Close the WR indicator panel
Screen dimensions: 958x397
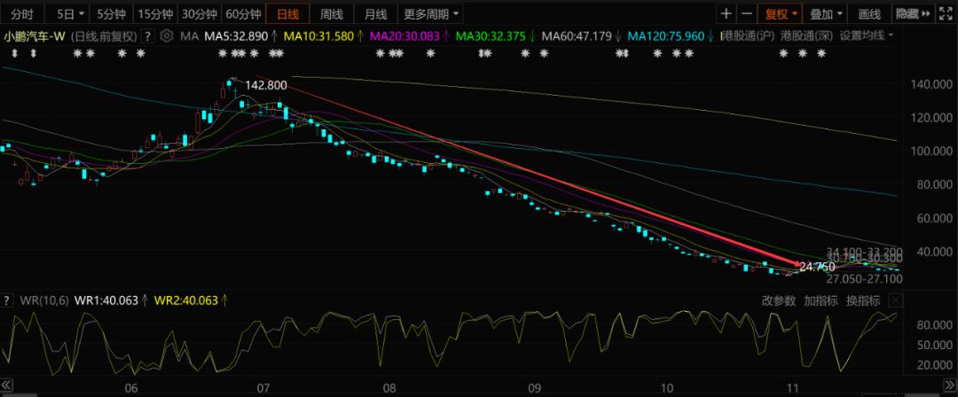coord(896,300)
